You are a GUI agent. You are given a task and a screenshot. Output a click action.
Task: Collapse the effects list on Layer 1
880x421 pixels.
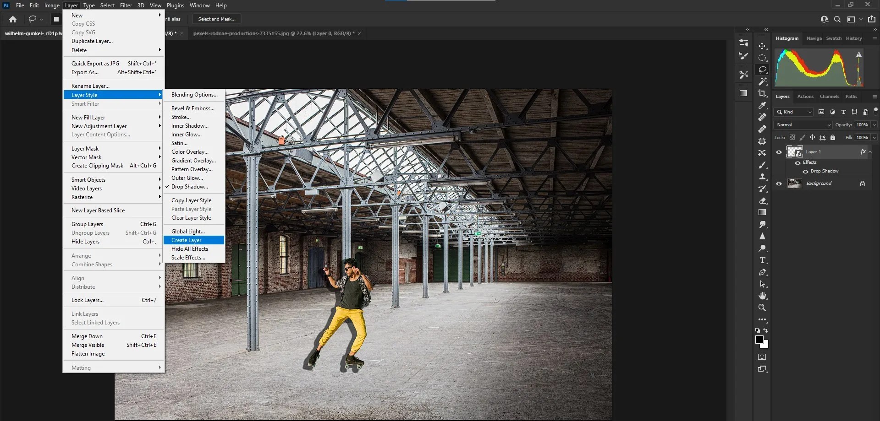pos(870,152)
